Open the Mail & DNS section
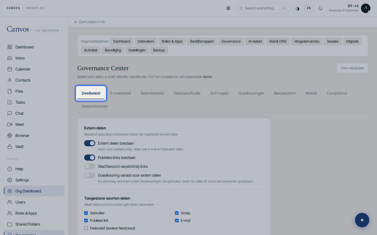The width and height of the screenshot is (377, 235). click(x=278, y=41)
